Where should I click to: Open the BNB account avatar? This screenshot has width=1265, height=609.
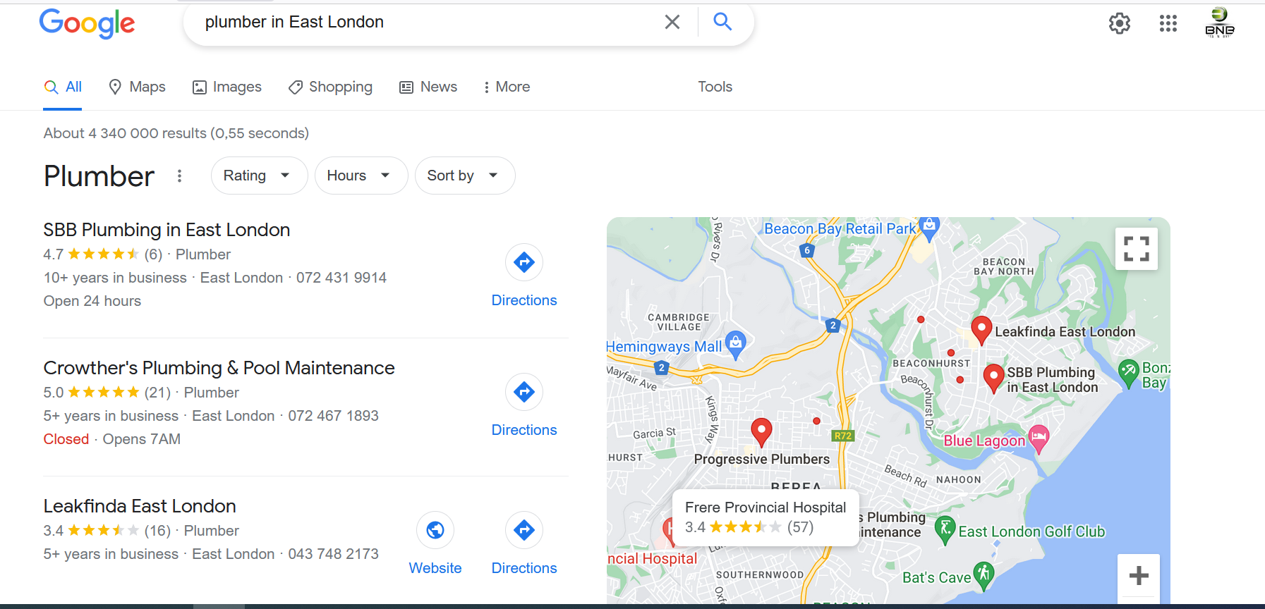tap(1220, 23)
